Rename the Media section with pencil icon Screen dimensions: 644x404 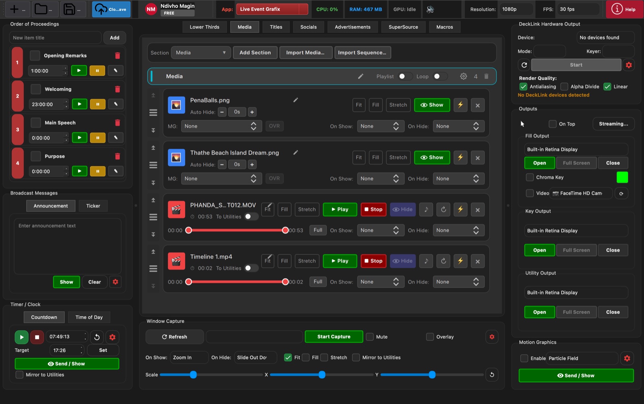[x=361, y=76]
